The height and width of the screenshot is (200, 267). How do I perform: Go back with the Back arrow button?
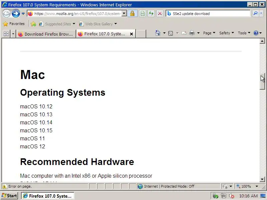(6, 13)
